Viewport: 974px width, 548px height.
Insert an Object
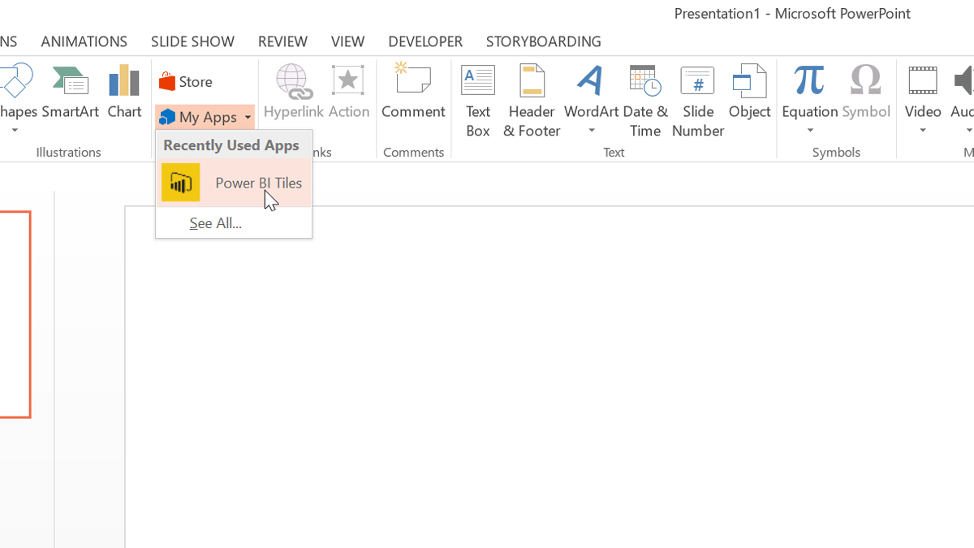point(749,93)
